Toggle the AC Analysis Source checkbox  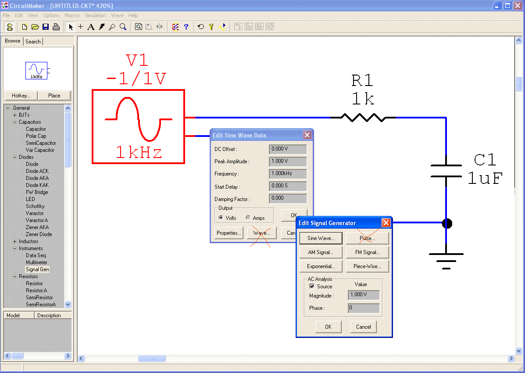click(x=312, y=286)
